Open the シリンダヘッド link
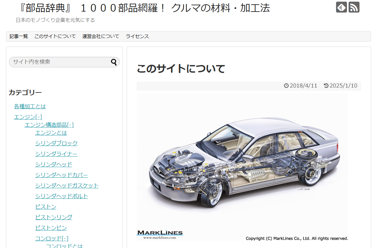The image size is (376, 248). coord(54,164)
